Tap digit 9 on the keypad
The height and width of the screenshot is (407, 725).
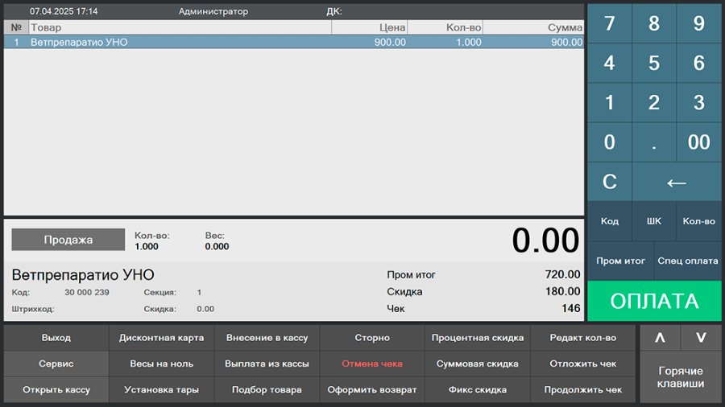pyautogui.click(x=698, y=23)
